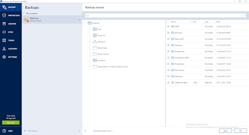Go to the Backup sidebar tab
Screen dimensions: 249x135
tap(11, 7)
